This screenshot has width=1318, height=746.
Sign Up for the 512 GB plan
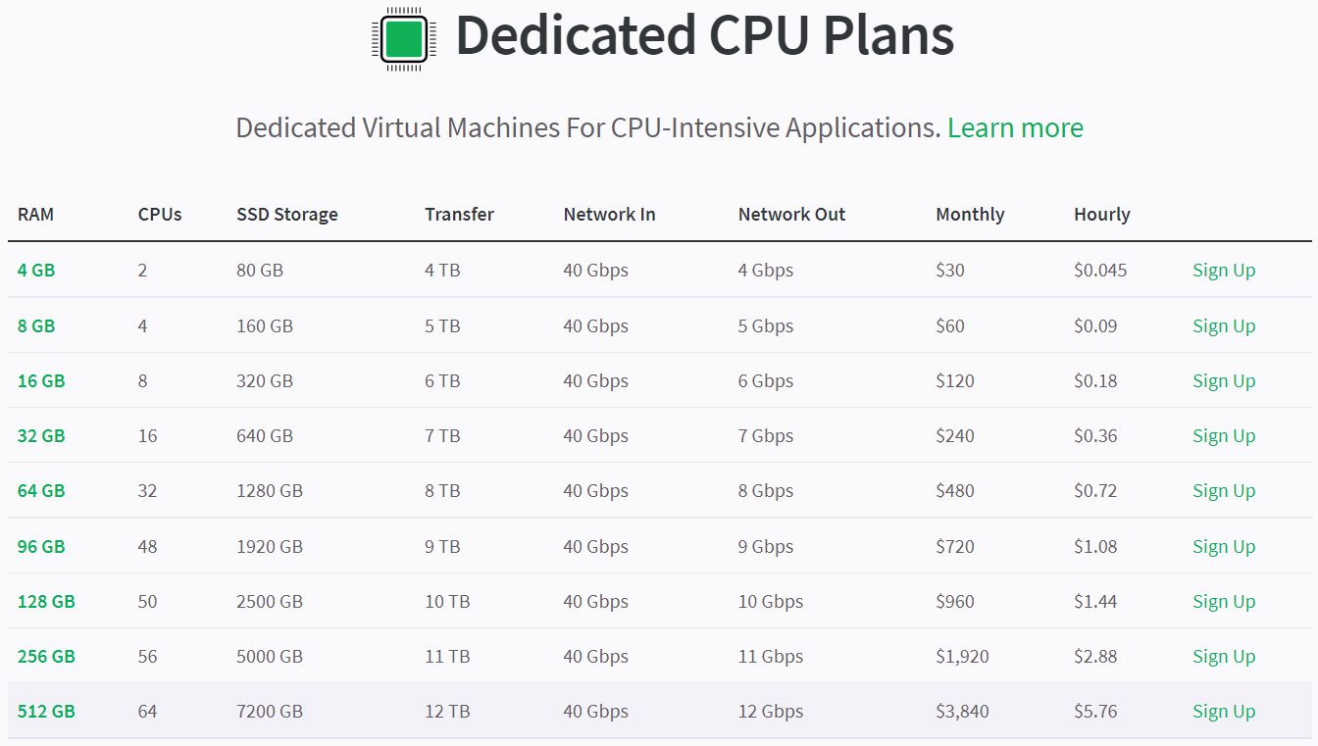1223,711
